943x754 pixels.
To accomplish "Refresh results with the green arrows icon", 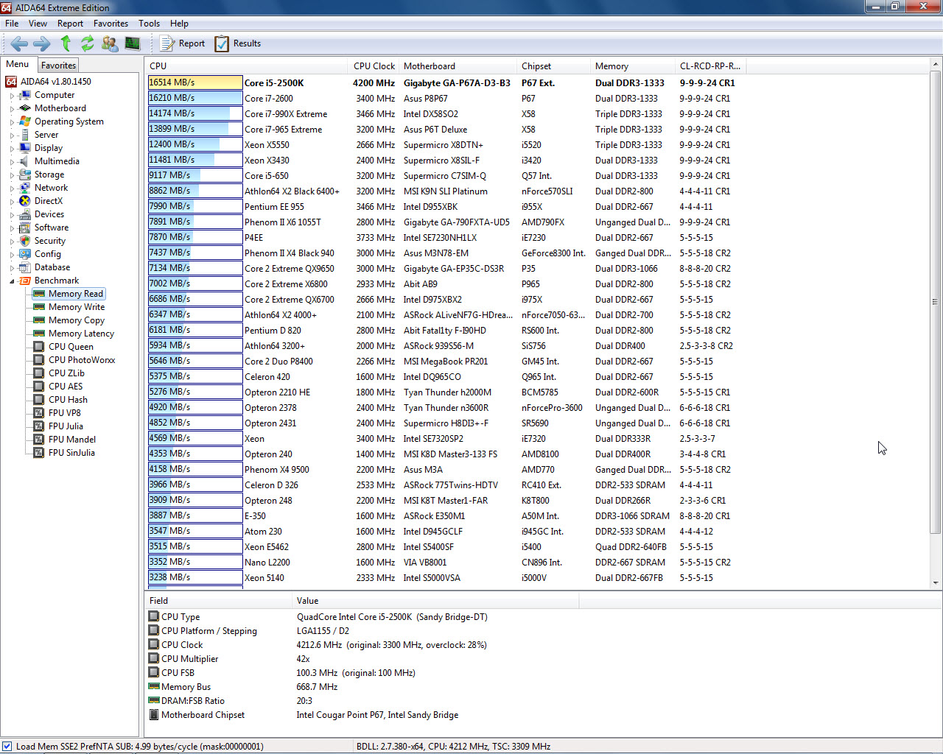I will (x=88, y=43).
